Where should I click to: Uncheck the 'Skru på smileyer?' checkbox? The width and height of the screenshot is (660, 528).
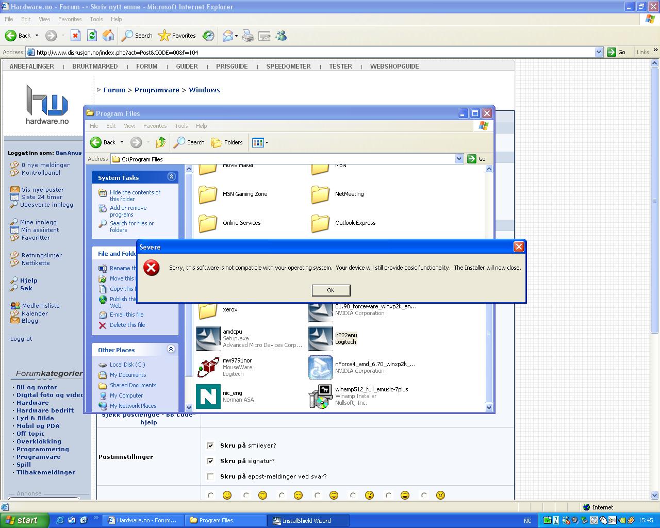pyautogui.click(x=210, y=445)
